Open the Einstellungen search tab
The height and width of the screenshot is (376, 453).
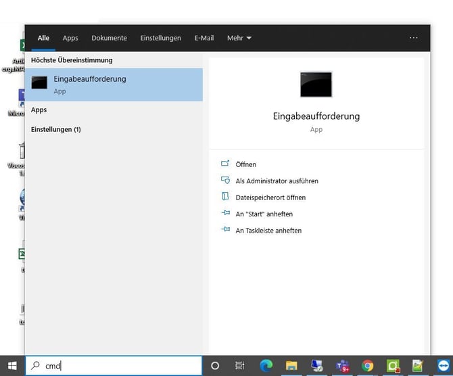point(160,39)
